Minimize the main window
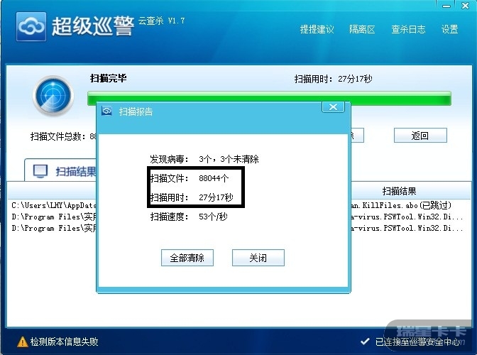The height and width of the screenshot is (355, 477). [x=446, y=6]
